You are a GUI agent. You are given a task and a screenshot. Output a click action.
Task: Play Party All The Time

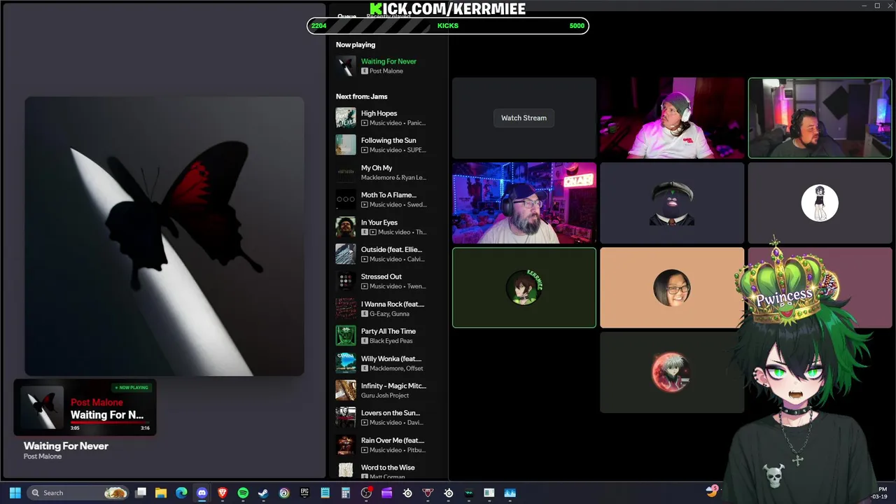point(388,336)
